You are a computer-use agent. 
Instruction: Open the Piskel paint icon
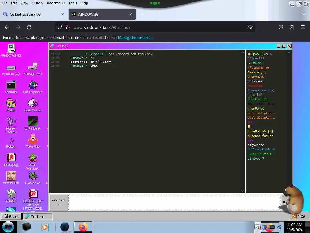[11, 105]
